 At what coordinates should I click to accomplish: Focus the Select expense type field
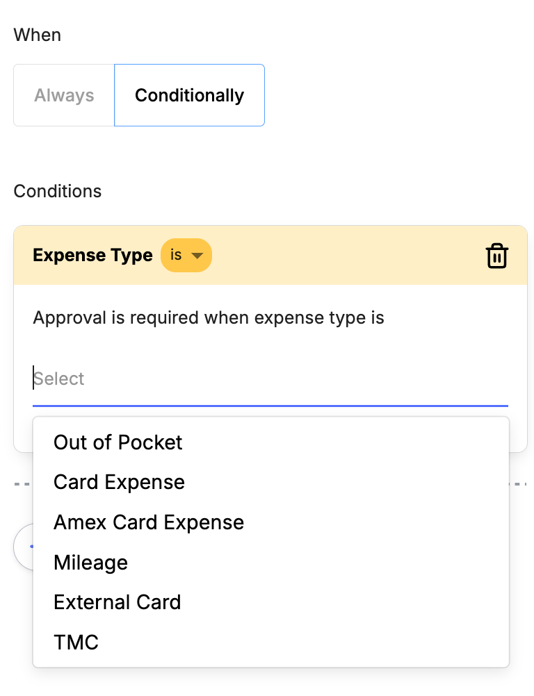pos(270,379)
